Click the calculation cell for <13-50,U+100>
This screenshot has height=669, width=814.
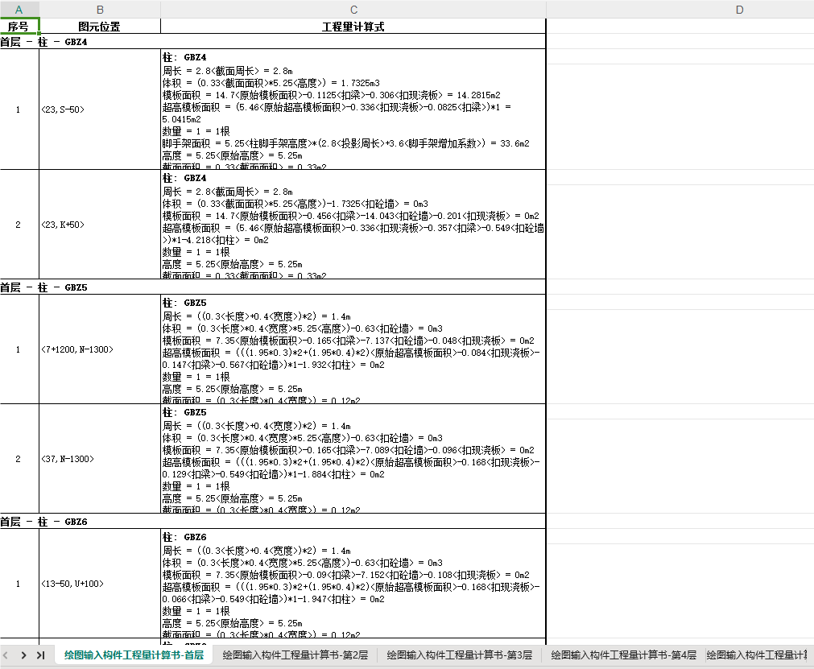(x=353, y=584)
